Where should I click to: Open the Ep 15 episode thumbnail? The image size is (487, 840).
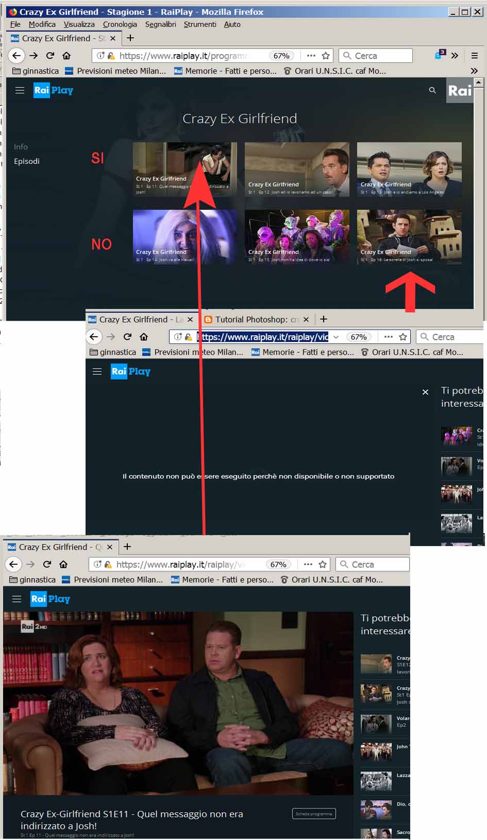297,237
